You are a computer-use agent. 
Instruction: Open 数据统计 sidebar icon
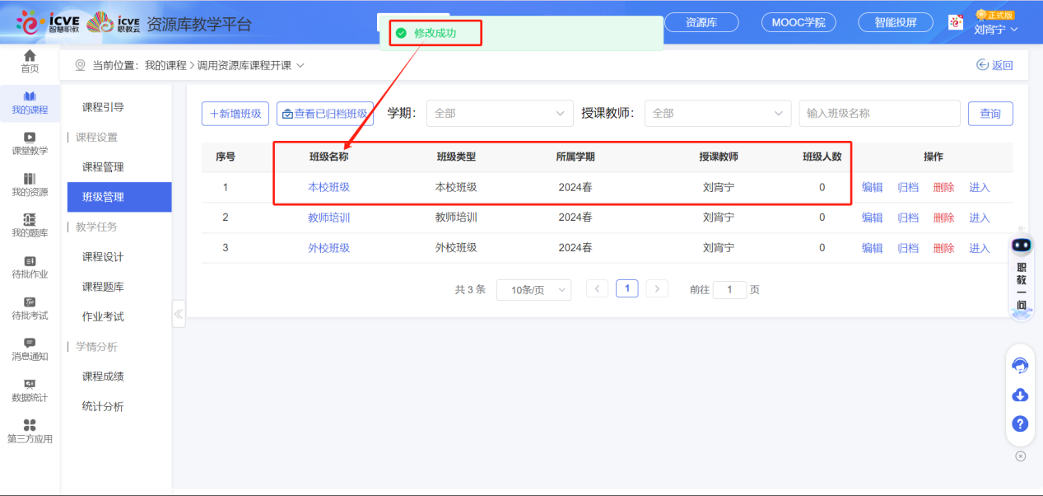pyautogui.click(x=30, y=385)
